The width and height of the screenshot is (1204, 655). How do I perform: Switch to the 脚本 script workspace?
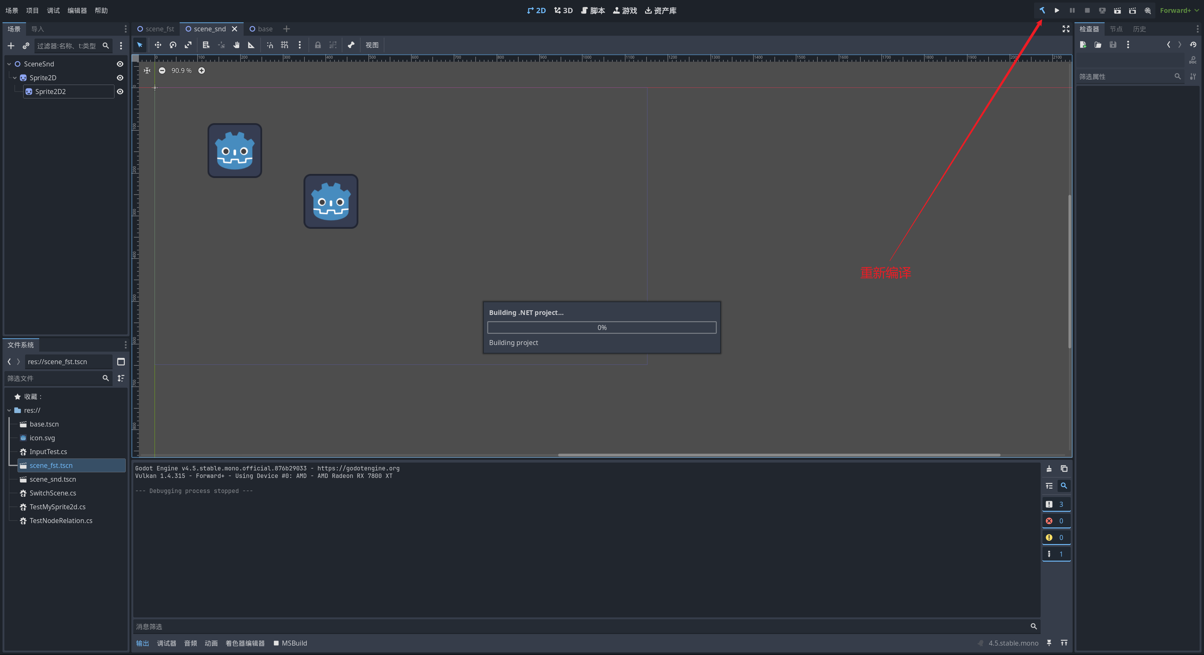[x=593, y=10]
